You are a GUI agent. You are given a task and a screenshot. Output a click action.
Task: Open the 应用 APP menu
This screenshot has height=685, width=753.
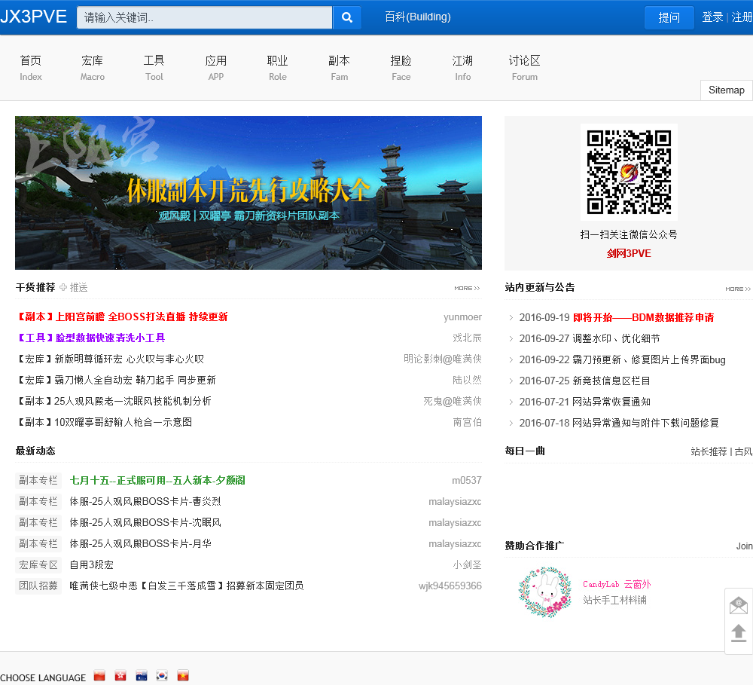215,68
